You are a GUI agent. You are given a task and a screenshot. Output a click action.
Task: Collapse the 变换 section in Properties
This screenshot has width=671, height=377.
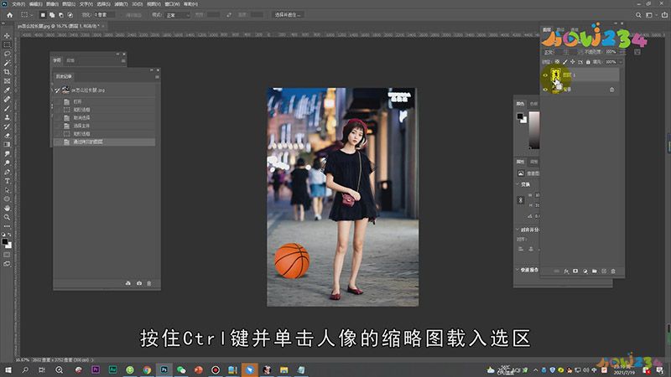point(518,184)
